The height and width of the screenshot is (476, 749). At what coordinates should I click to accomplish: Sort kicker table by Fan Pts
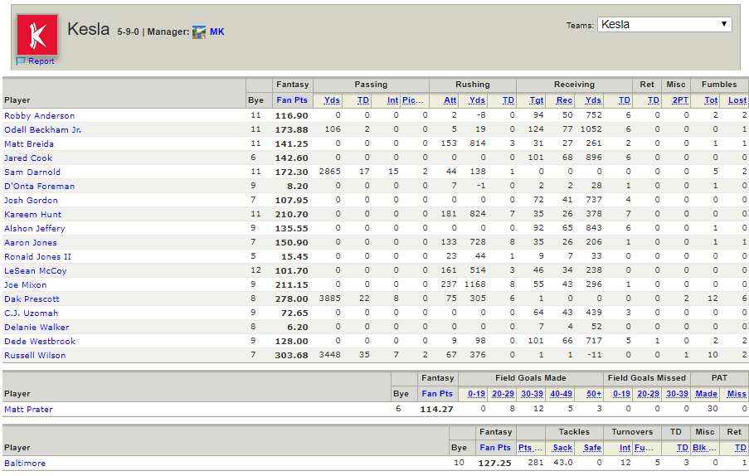[436, 393]
